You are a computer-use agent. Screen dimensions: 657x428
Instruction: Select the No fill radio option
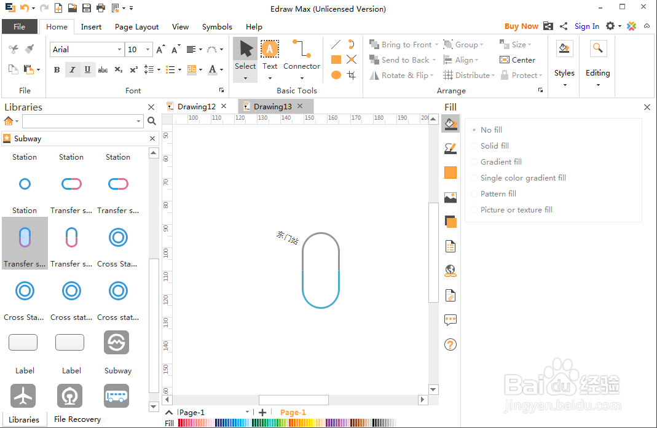474,130
